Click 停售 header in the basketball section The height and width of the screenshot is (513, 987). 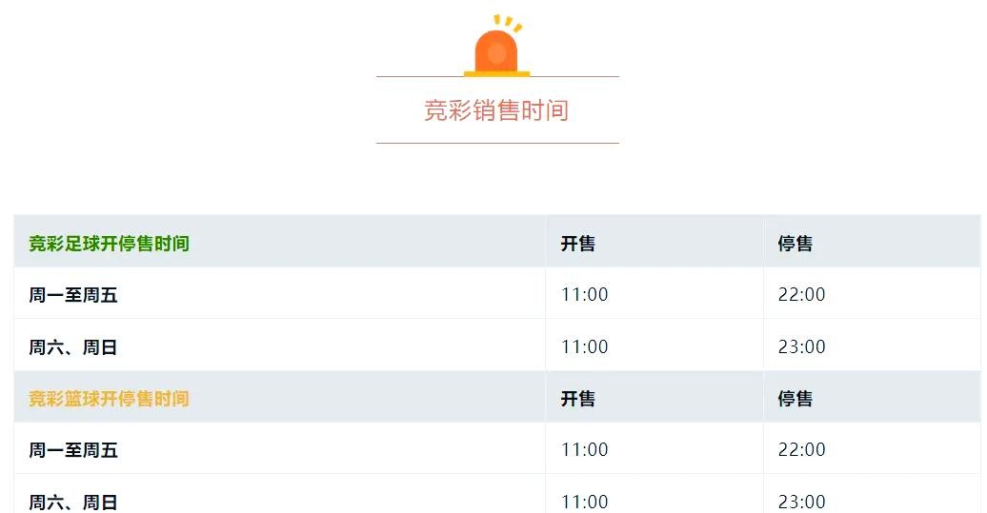[x=795, y=399]
